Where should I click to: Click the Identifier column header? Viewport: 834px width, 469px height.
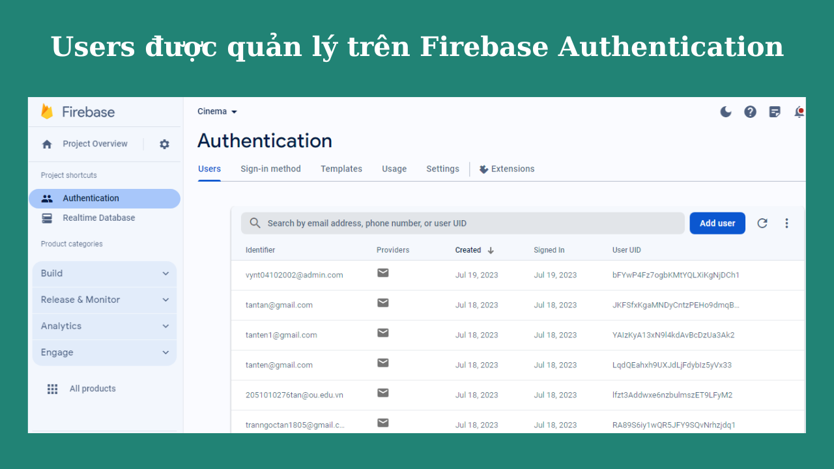click(x=261, y=250)
